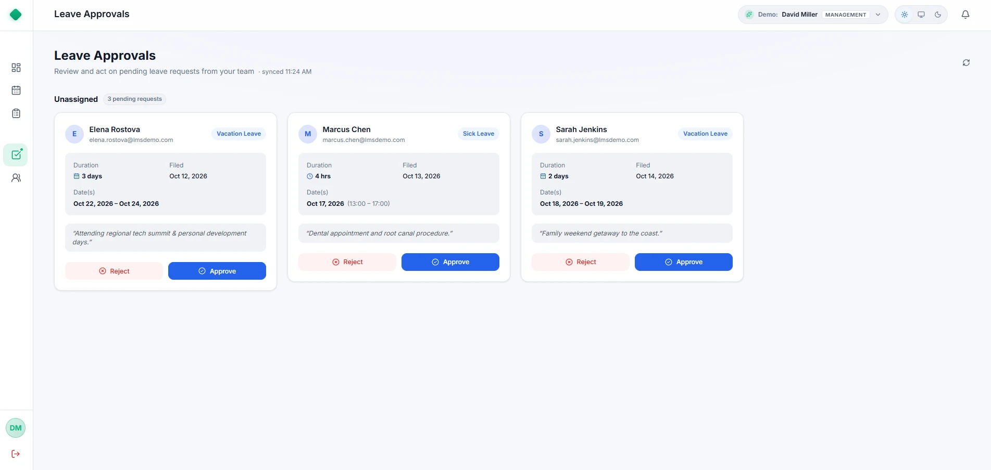Screen dimensions: 991x470
Task: Click the Sick Leave badge
Action: tap(479, 134)
